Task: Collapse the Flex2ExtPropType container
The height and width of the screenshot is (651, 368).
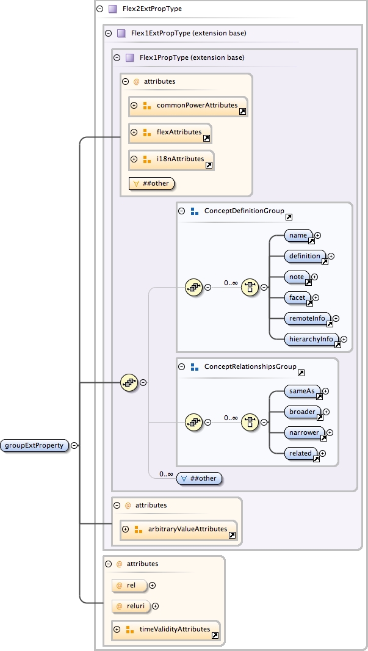Action: pos(99,9)
